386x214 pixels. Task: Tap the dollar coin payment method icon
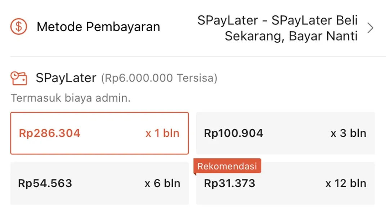(x=19, y=27)
